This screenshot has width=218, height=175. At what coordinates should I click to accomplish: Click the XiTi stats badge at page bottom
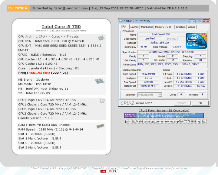click(109, 171)
